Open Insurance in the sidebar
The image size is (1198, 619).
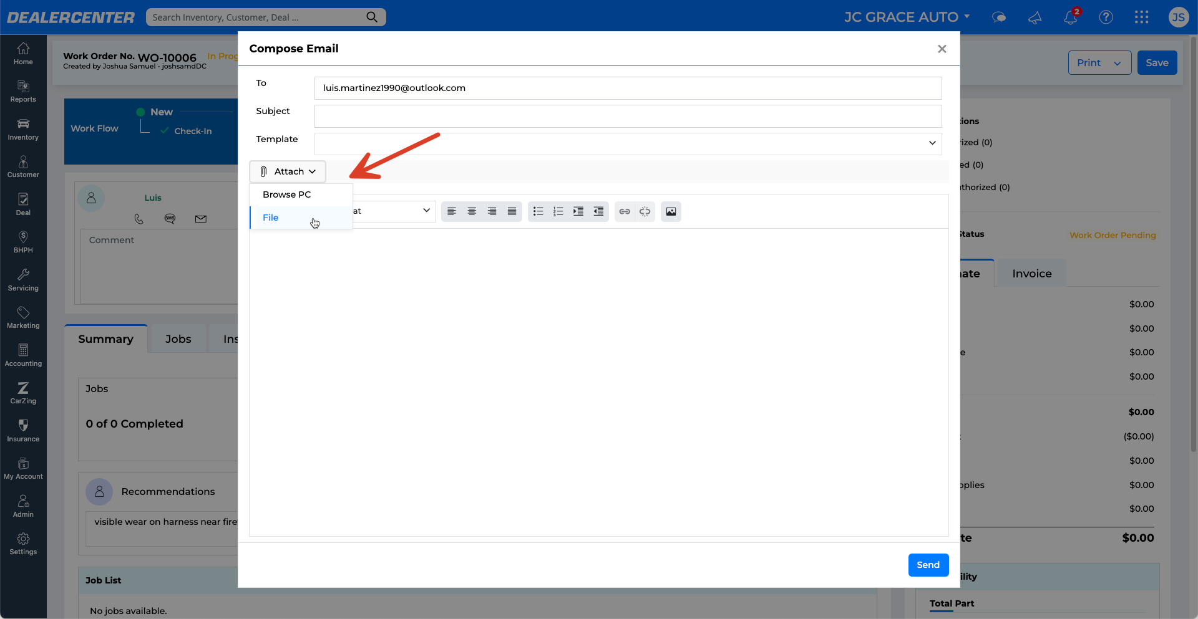(x=23, y=431)
